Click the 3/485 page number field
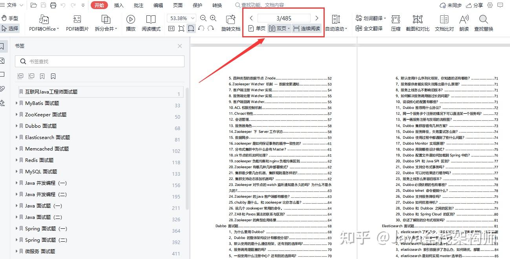 click(x=284, y=18)
